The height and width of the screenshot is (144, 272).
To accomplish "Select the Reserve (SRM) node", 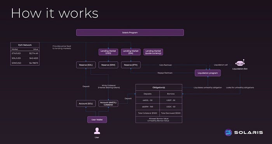I will point(108,65).
